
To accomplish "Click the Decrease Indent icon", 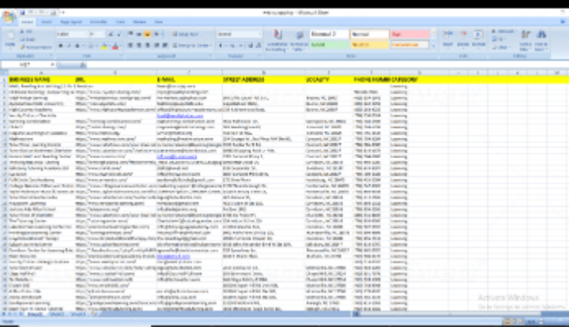I will coord(156,45).
